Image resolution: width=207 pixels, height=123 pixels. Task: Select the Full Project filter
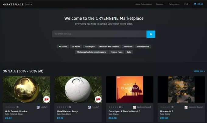coord(89,47)
